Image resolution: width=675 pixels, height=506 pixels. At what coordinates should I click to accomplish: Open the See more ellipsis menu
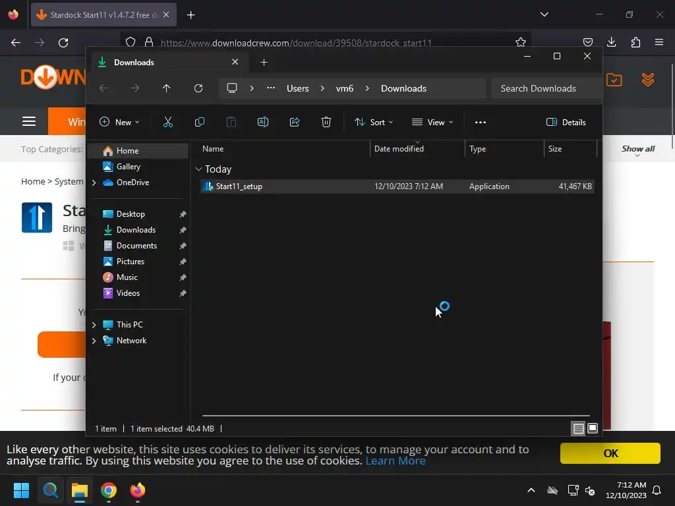tap(480, 122)
